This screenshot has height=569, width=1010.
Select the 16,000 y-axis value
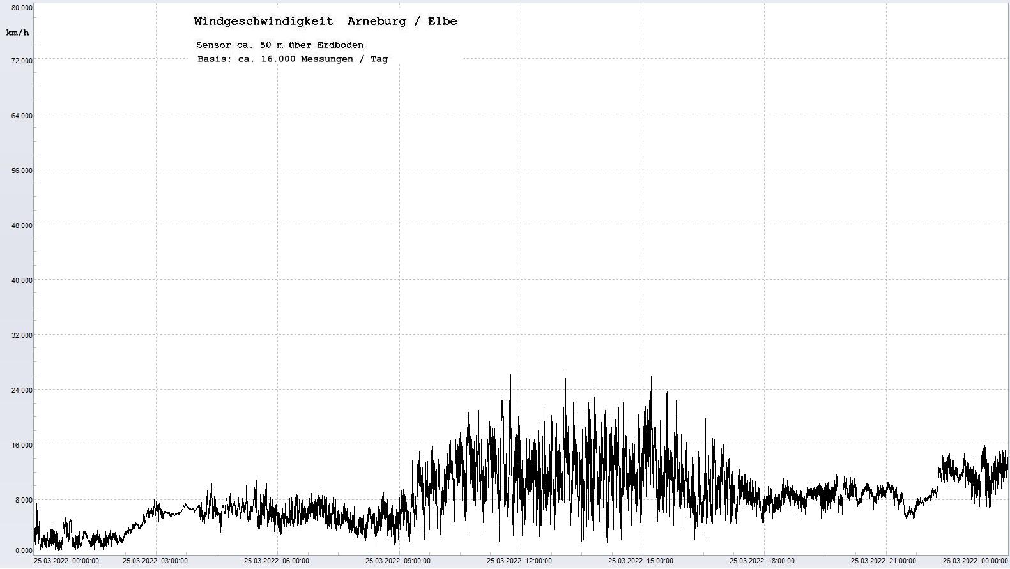22,445
